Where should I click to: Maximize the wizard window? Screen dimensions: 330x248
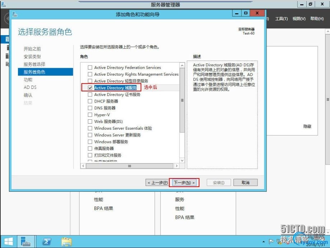(x=245, y=13)
